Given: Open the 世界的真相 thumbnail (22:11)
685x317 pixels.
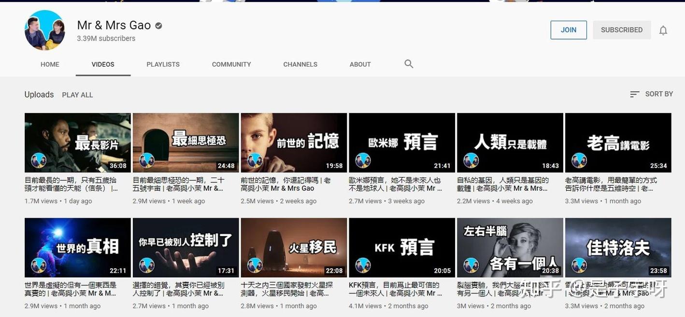Looking at the screenshot, I should [78, 248].
